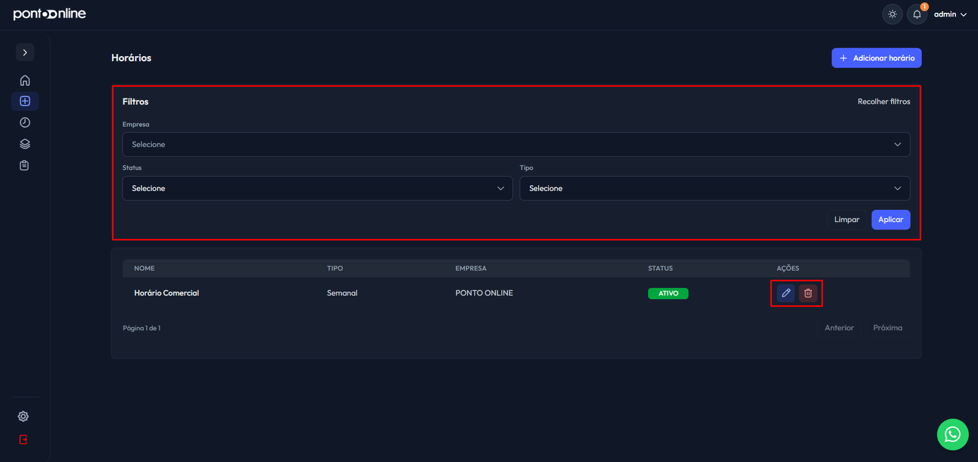This screenshot has height=462, width=978.
Task: Click the Anterior pagination button
Action: 839,328
